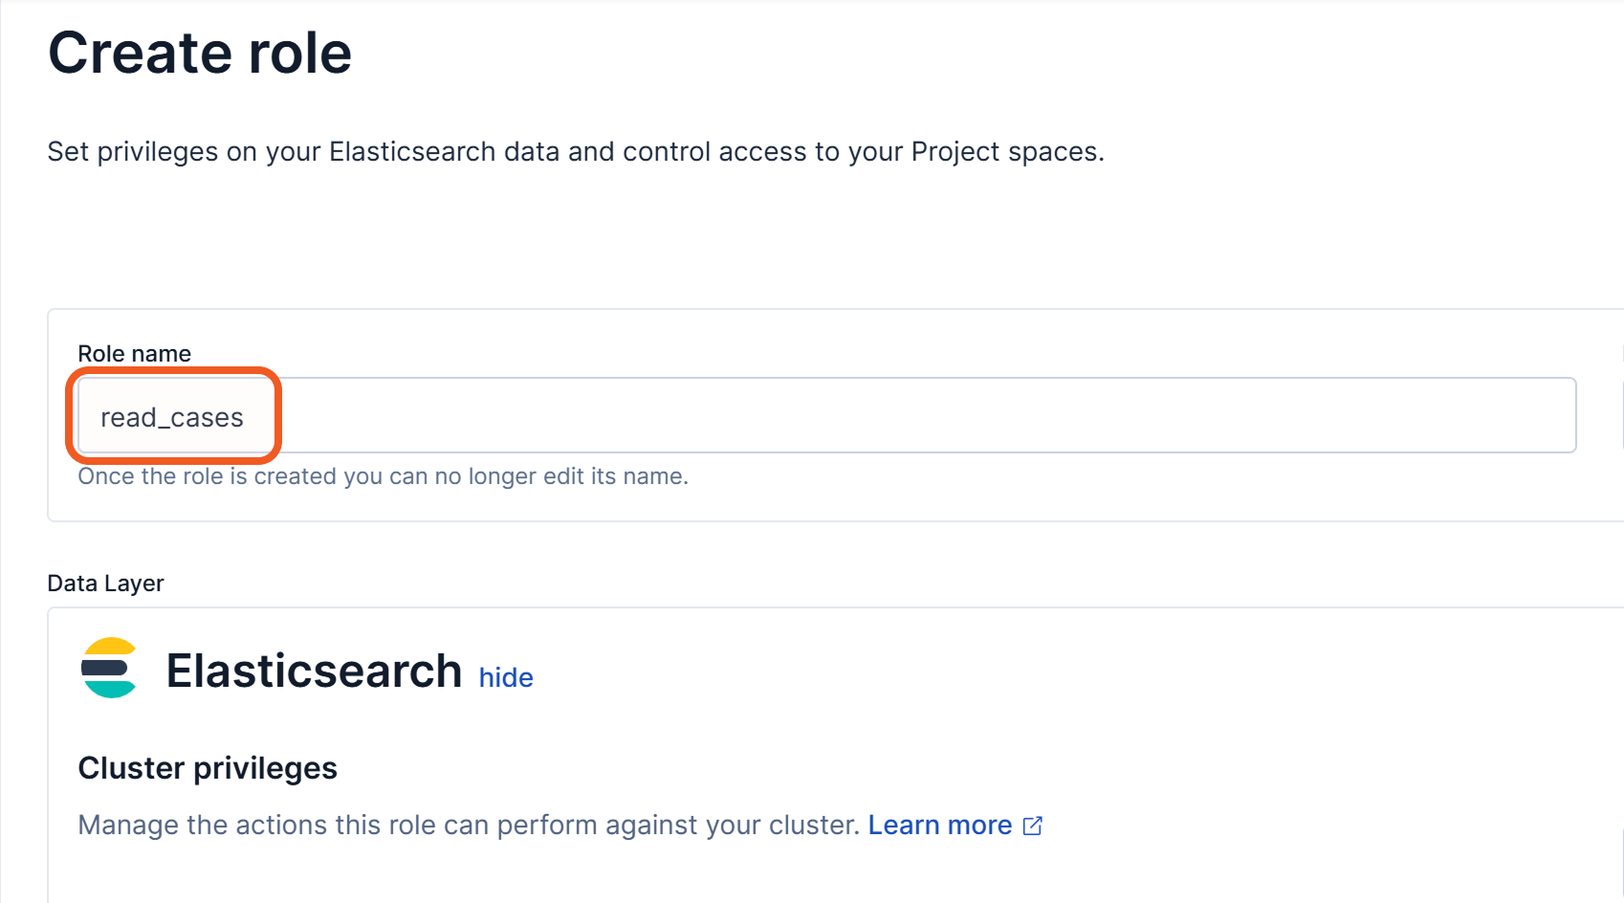Viewport: 1624px width, 903px height.
Task: Click the Elasticsearch section title
Action: pos(314,671)
